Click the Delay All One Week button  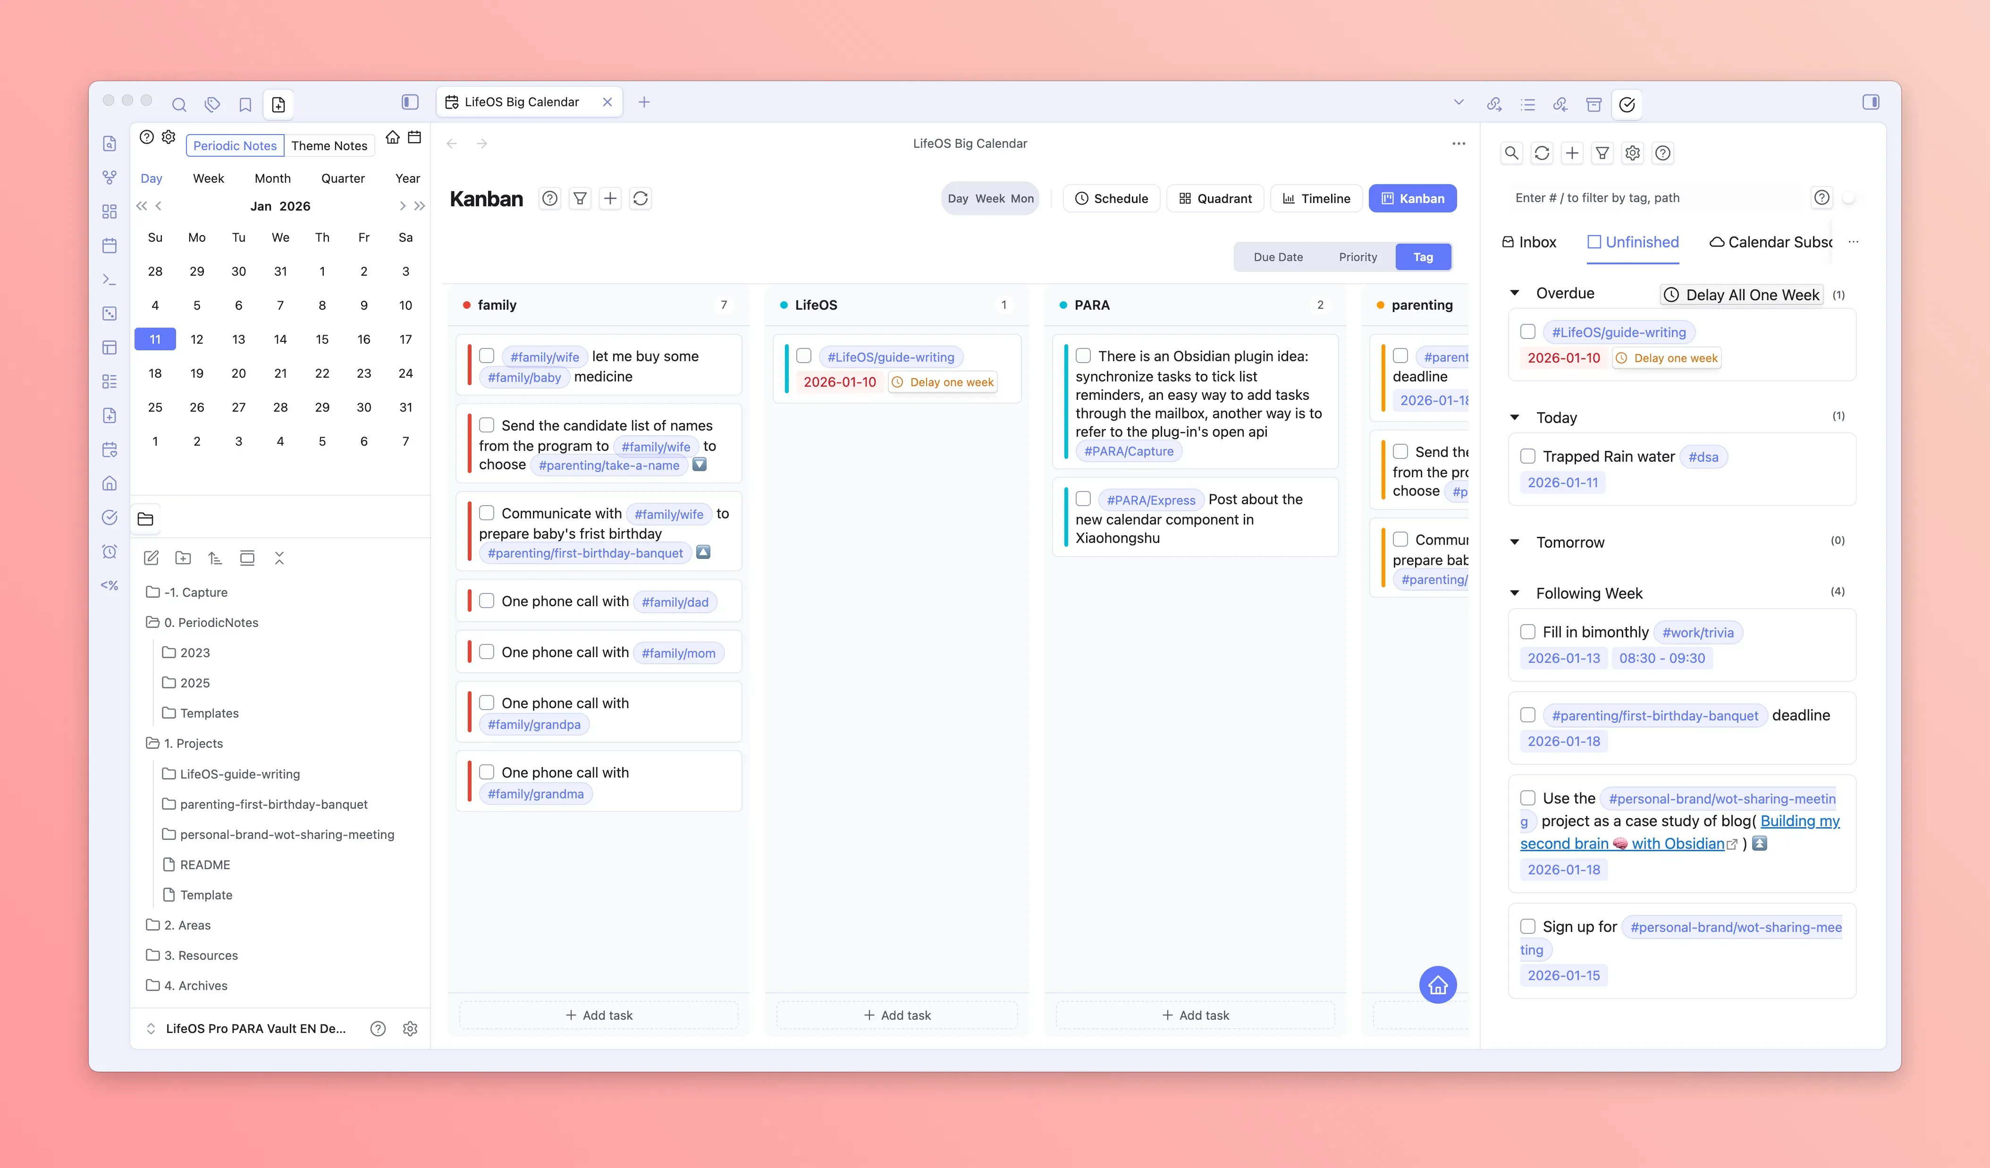click(x=1742, y=295)
